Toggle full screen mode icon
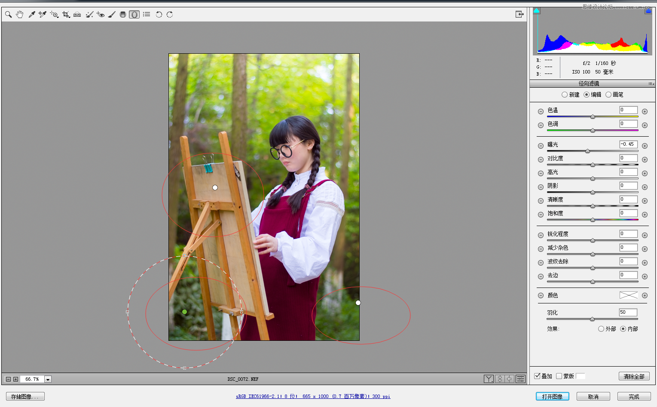657x407 pixels. coord(519,15)
